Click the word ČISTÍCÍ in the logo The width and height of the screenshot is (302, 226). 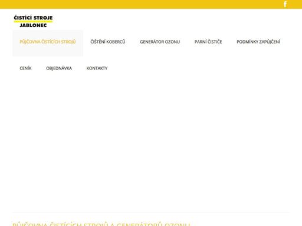coord(22,18)
